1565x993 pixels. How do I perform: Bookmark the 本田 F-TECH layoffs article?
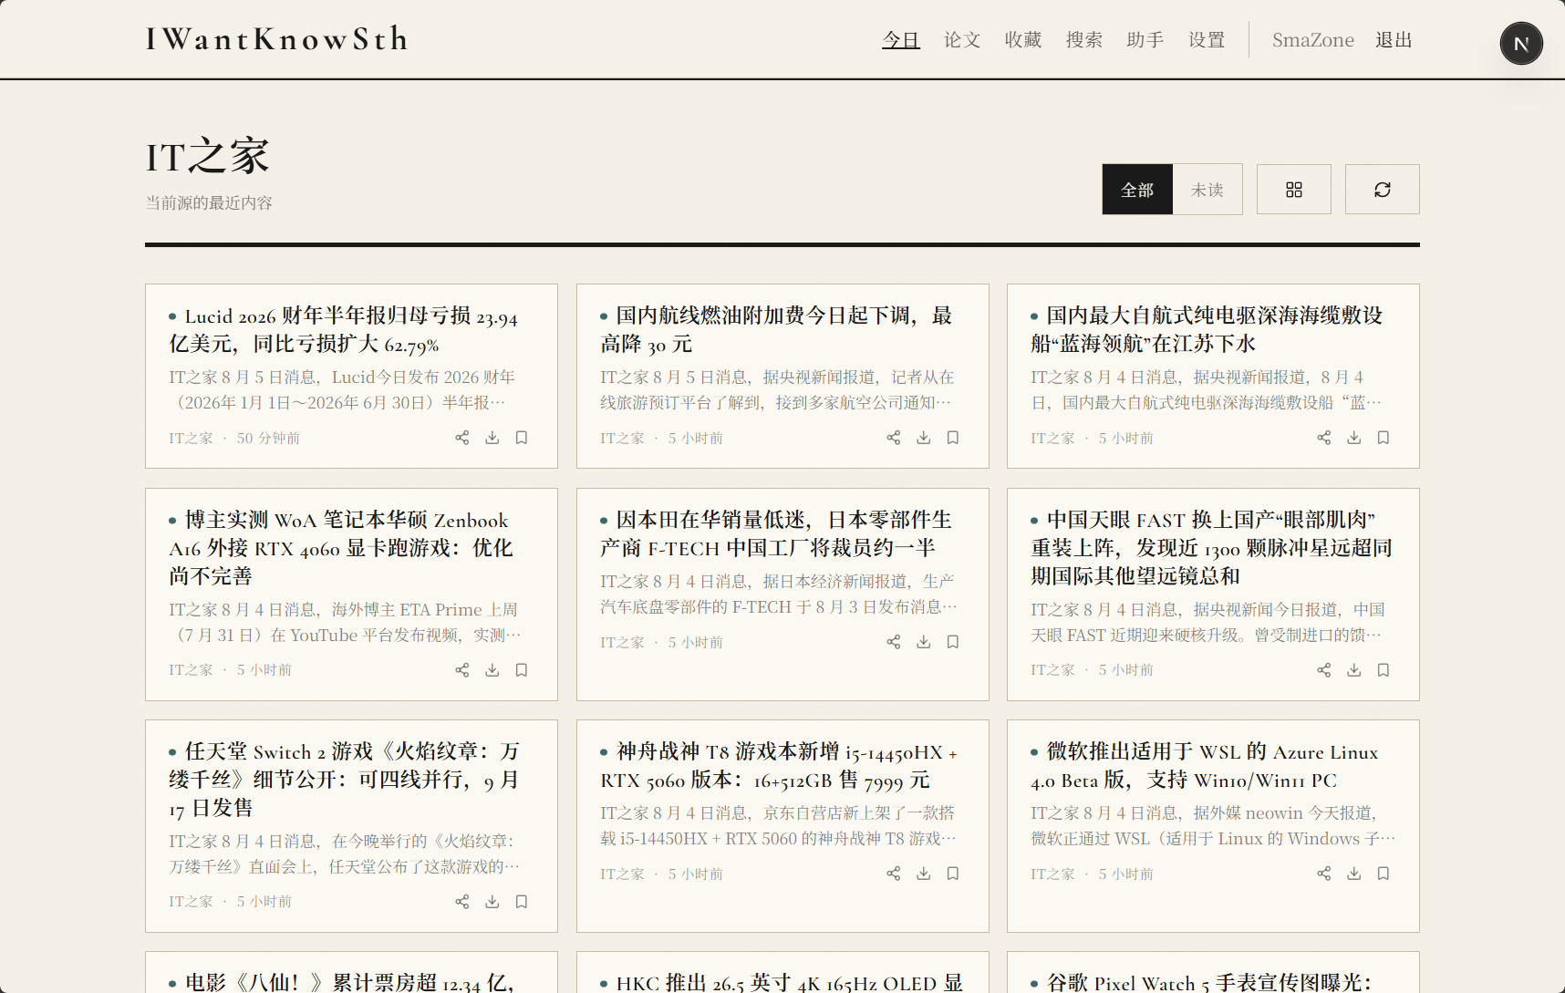click(953, 642)
